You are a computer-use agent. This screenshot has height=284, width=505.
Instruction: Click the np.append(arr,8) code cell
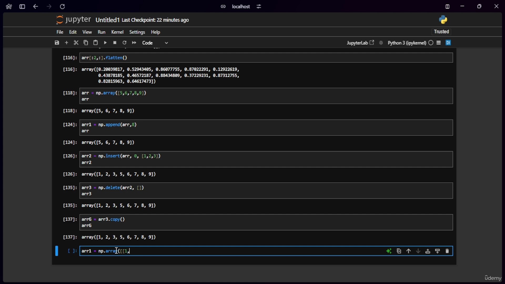[266, 128]
